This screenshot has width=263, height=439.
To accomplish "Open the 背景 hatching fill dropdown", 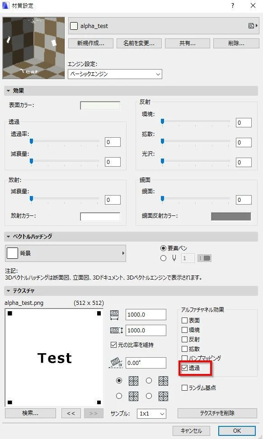I will pos(66,253).
